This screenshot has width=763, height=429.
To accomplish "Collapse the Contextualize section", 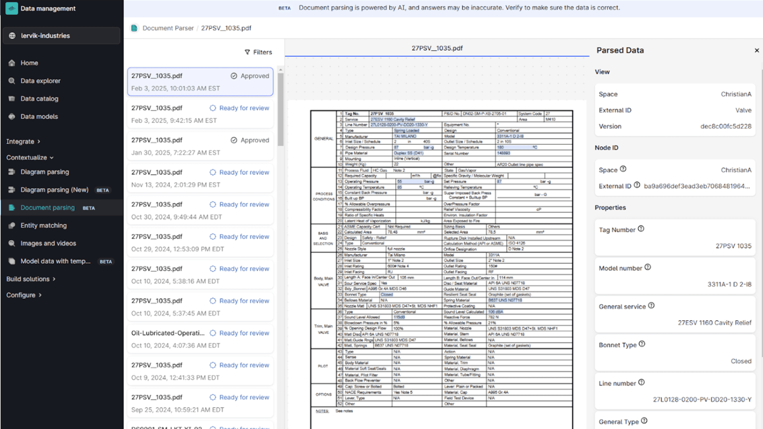I will tap(30, 157).
